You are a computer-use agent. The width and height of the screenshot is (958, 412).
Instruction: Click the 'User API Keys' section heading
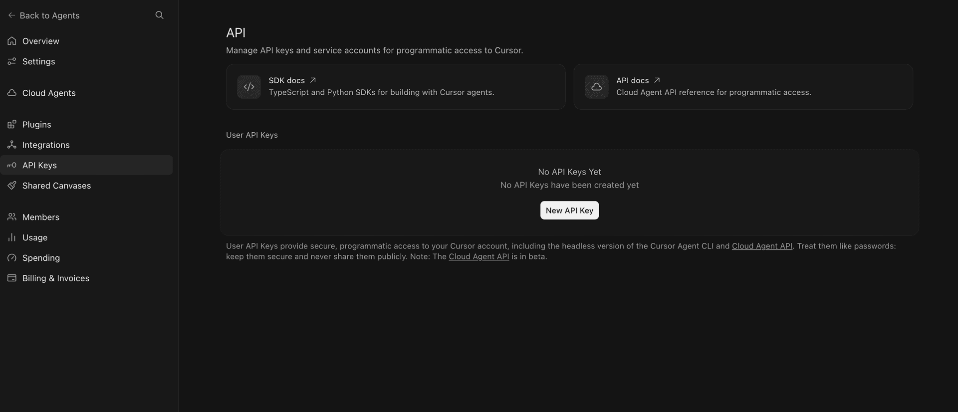252,135
